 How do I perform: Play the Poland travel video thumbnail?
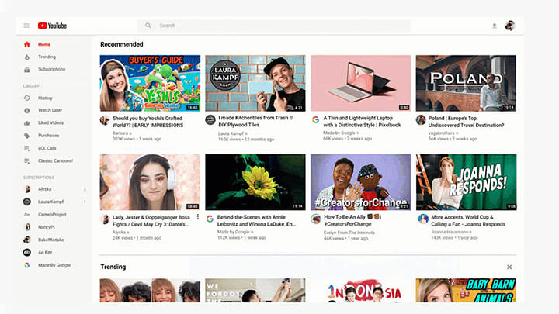466,83
